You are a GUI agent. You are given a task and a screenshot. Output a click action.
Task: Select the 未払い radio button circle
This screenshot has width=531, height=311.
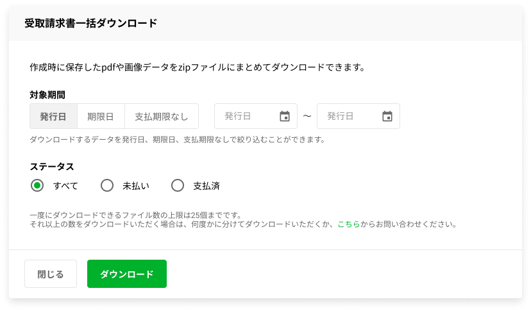pos(107,186)
